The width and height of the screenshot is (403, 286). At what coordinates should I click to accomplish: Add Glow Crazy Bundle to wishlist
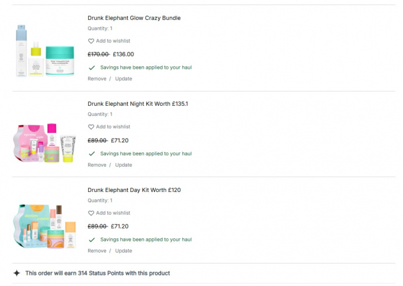pyautogui.click(x=113, y=41)
